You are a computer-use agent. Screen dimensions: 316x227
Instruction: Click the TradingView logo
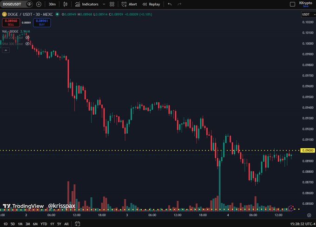(x=23, y=206)
